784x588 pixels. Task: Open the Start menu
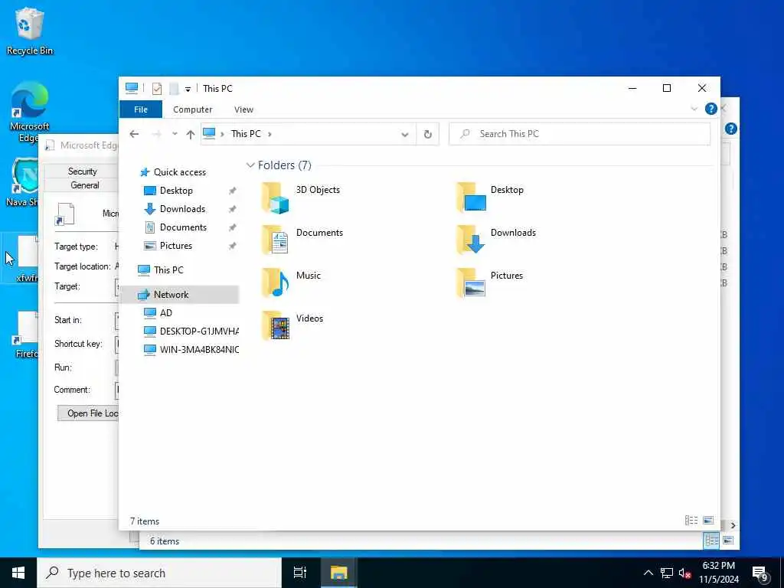[18, 573]
